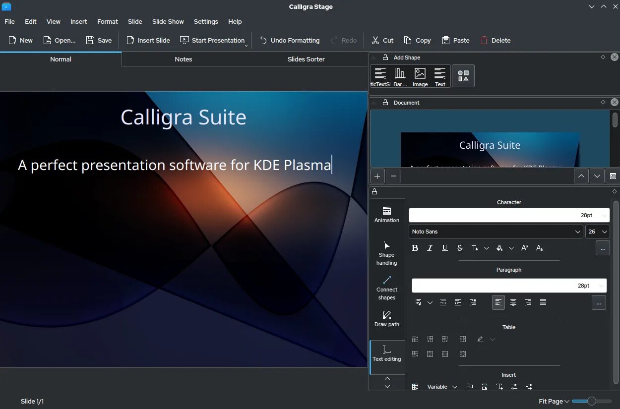The image size is (620, 409).
Task: Select the Calligra Suite slide thumbnail
Action: pyautogui.click(x=490, y=149)
